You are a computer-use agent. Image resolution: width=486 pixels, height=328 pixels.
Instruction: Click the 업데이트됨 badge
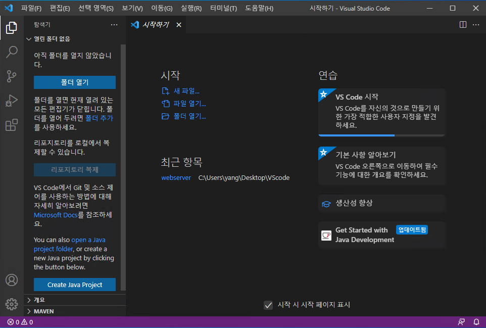pos(412,230)
